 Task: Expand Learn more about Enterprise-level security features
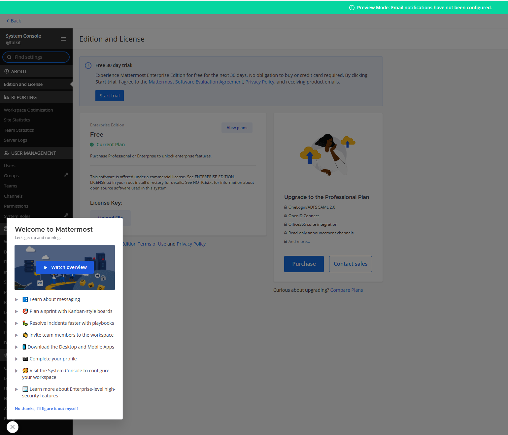17,389
